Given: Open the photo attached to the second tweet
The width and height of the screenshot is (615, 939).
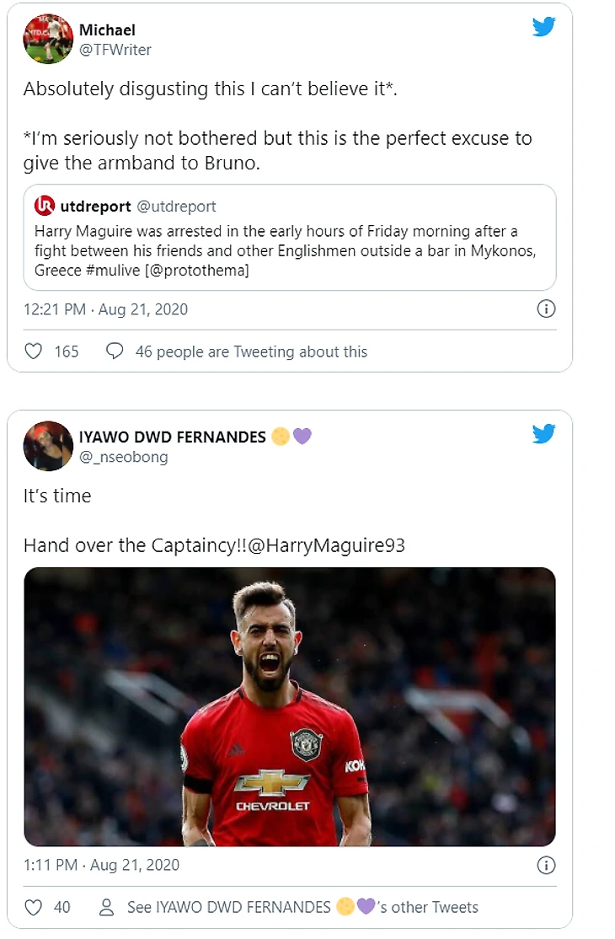Looking at the screenshot, I should coord(289,706).
